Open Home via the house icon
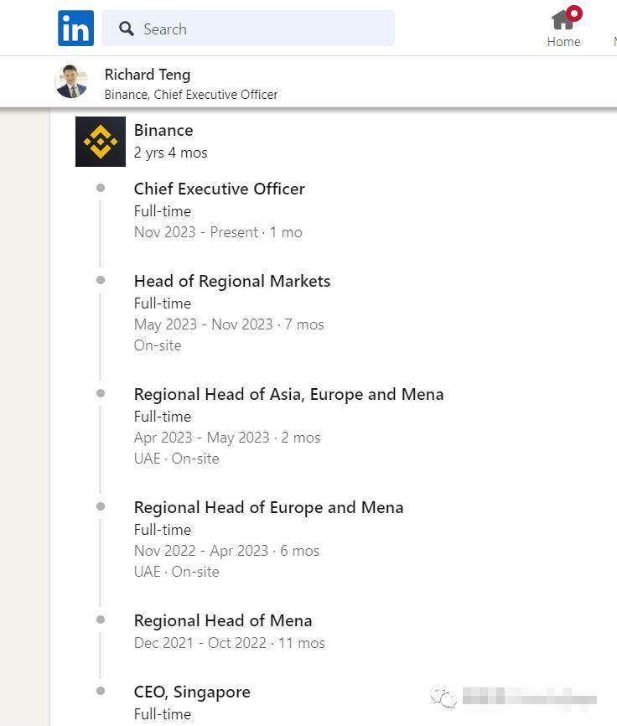The image size is (617, 726). point(563,20)
